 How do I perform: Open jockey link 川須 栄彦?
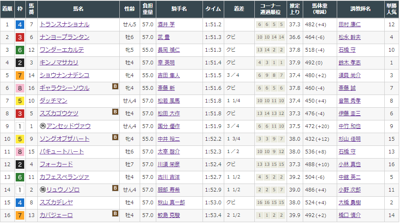coord(169,164)
